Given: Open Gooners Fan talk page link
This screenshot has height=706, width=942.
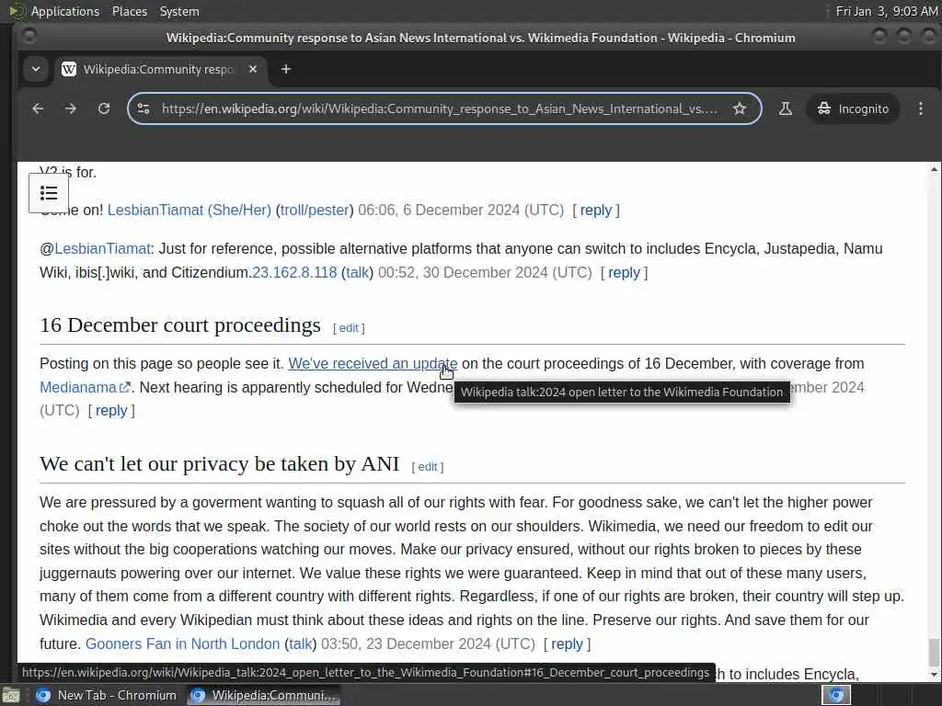Looking at the screenshot, I should click(300, 643).
